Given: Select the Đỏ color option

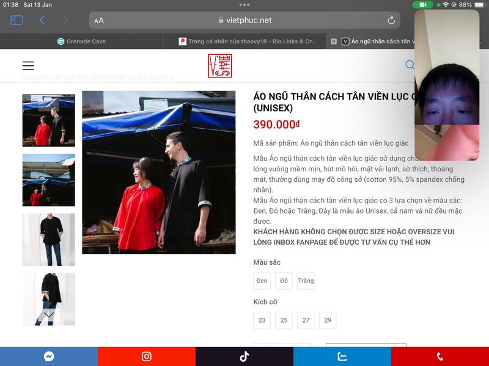Looking at the screenshot, I should click(284, 281).
